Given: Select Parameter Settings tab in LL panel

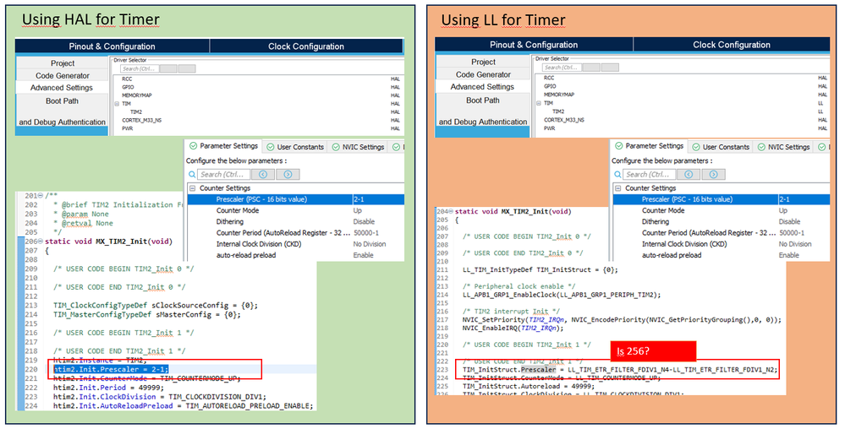Looking at the screenshot, I should [x=649, y=146].
